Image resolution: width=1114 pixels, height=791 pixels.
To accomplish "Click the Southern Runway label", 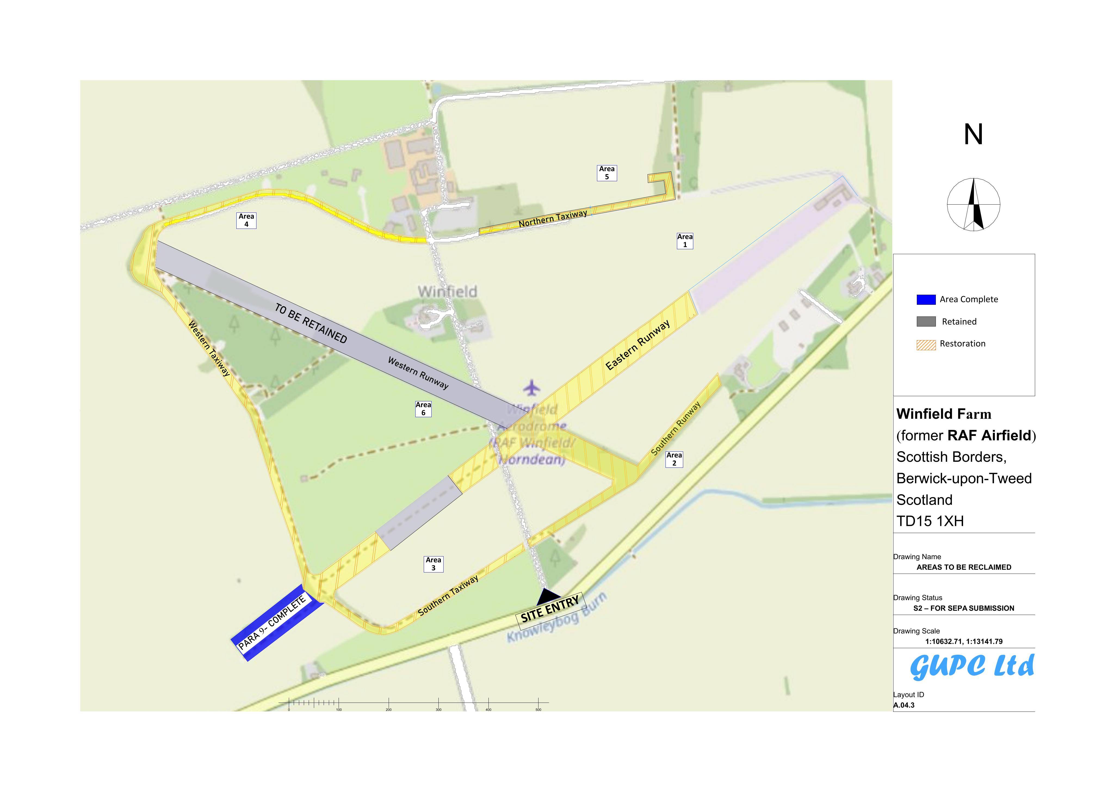I will 676,429.
